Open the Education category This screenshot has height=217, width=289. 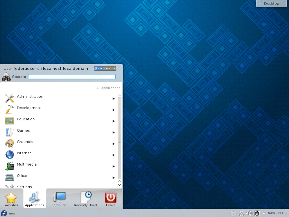(60, 121)
